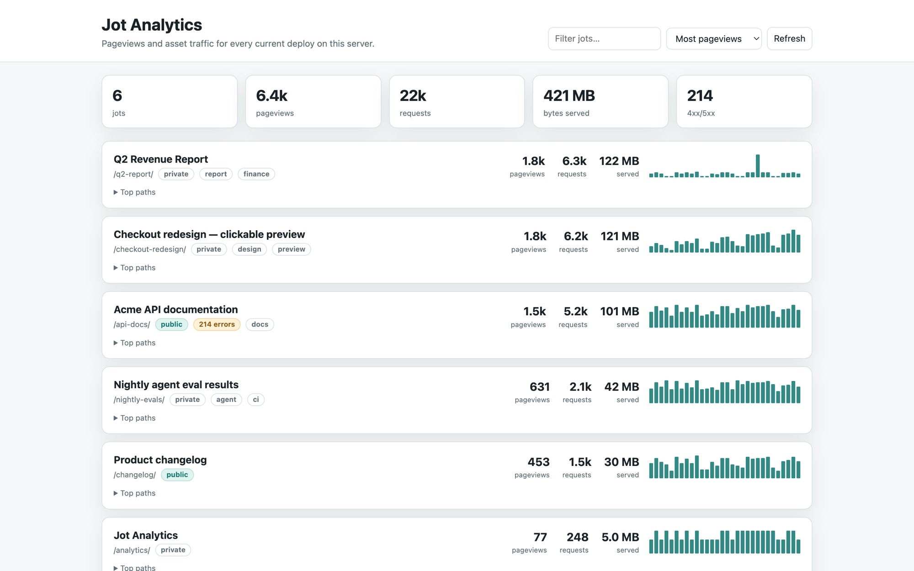The width and height of the screenshot is (914, 571).
Task: Click 248 requests on the Jot Analytics card
Action: [x=574, y=543]
